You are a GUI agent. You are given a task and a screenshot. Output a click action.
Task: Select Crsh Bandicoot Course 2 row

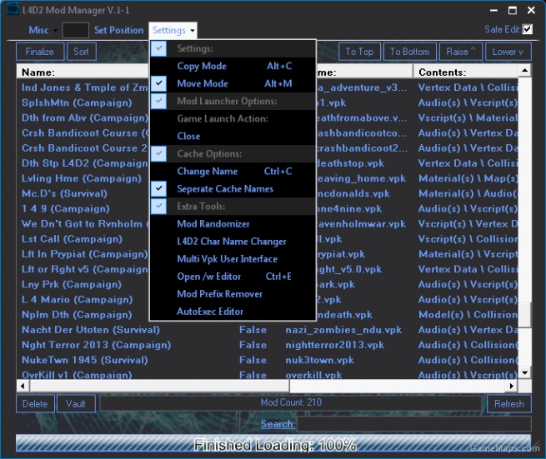pyautogui.click(x=85, y=148)
